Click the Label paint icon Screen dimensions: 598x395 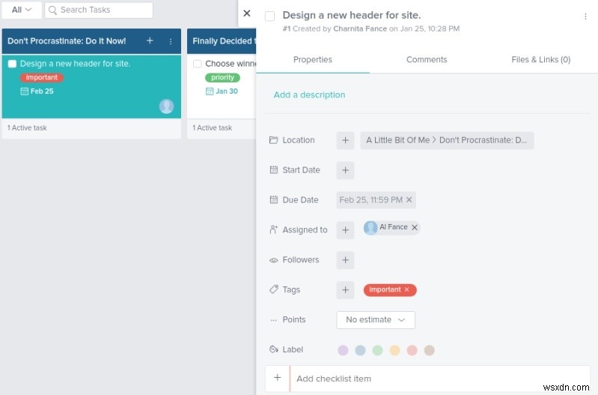[273, 349]
